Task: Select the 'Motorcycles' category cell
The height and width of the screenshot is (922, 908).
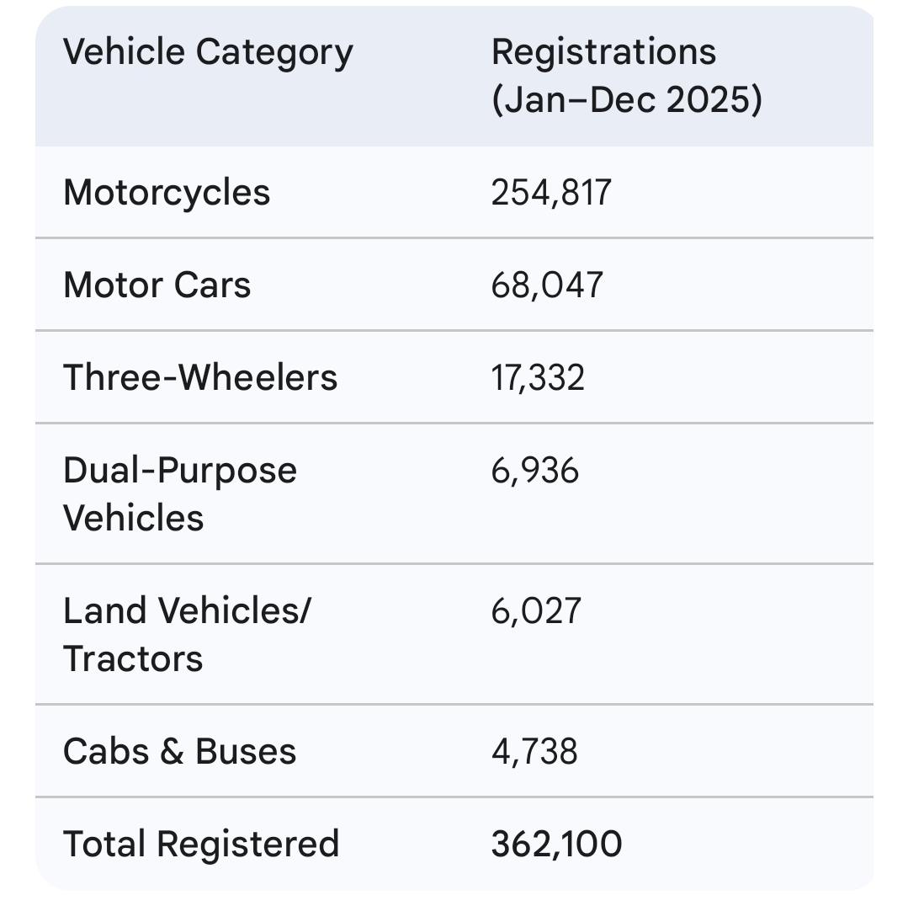Action: [167, 192]
